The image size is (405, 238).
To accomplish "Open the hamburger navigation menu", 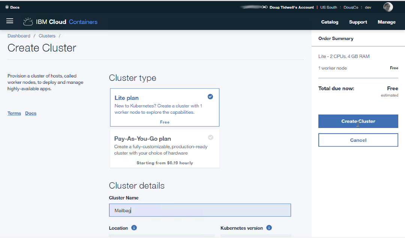I will 10,21.
